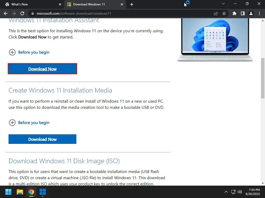The height and width of the screenshot is (198, 265).
Task: View site info via lock icon
Action: (x=33, y=13)
